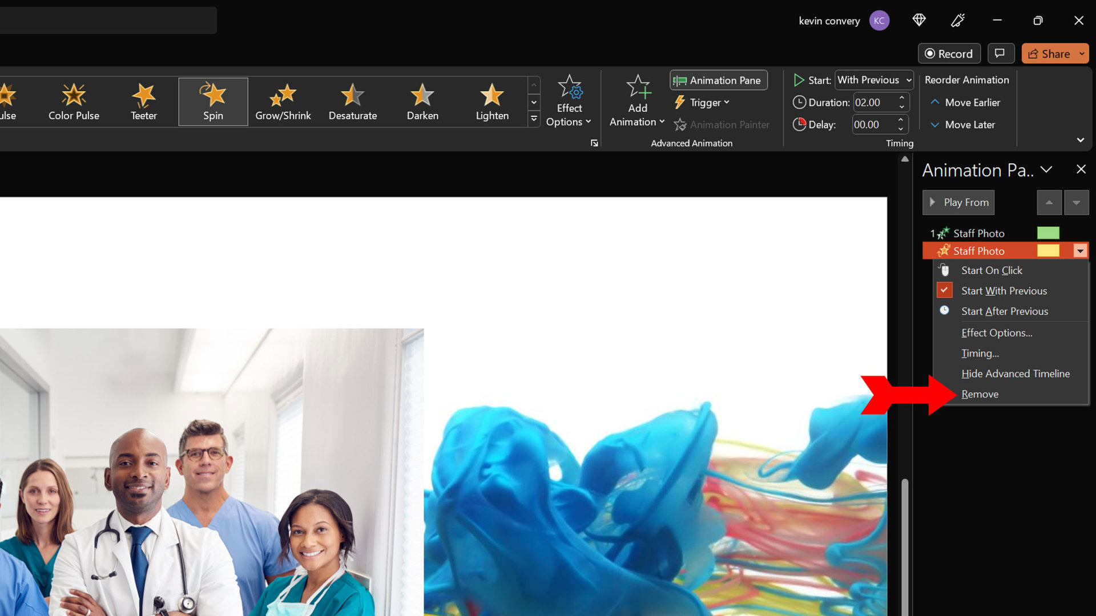
Task: Open Effect Options from the context menu
Action: (997, 333)
